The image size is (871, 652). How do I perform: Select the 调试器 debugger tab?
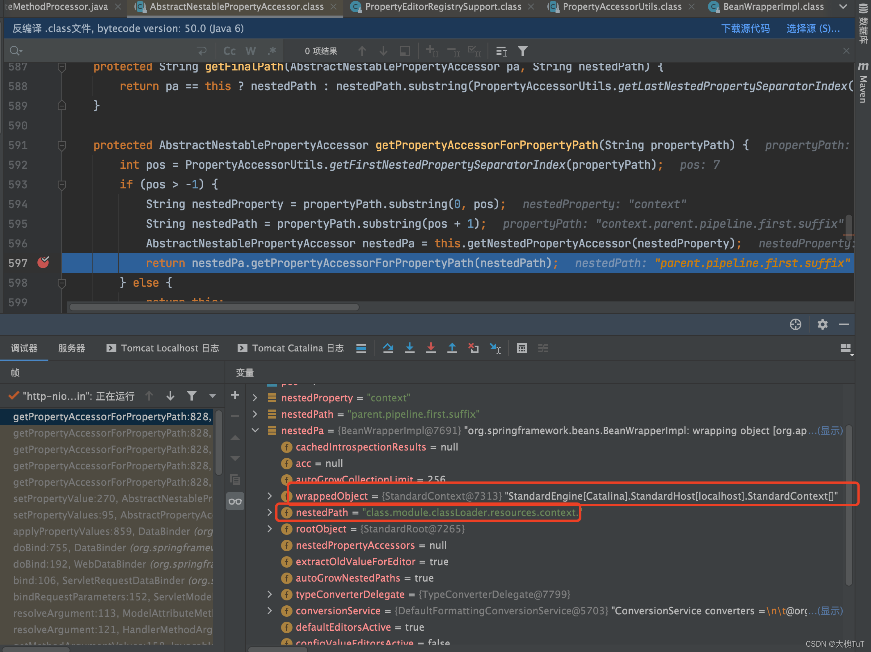(x=24, y=348)
